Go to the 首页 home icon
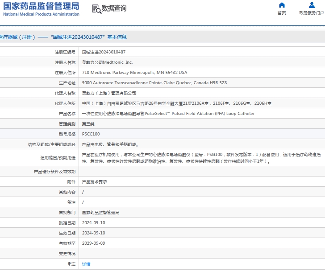Image resolution: width=325 pixels, height=271 pixels. [x=282, y=5]
